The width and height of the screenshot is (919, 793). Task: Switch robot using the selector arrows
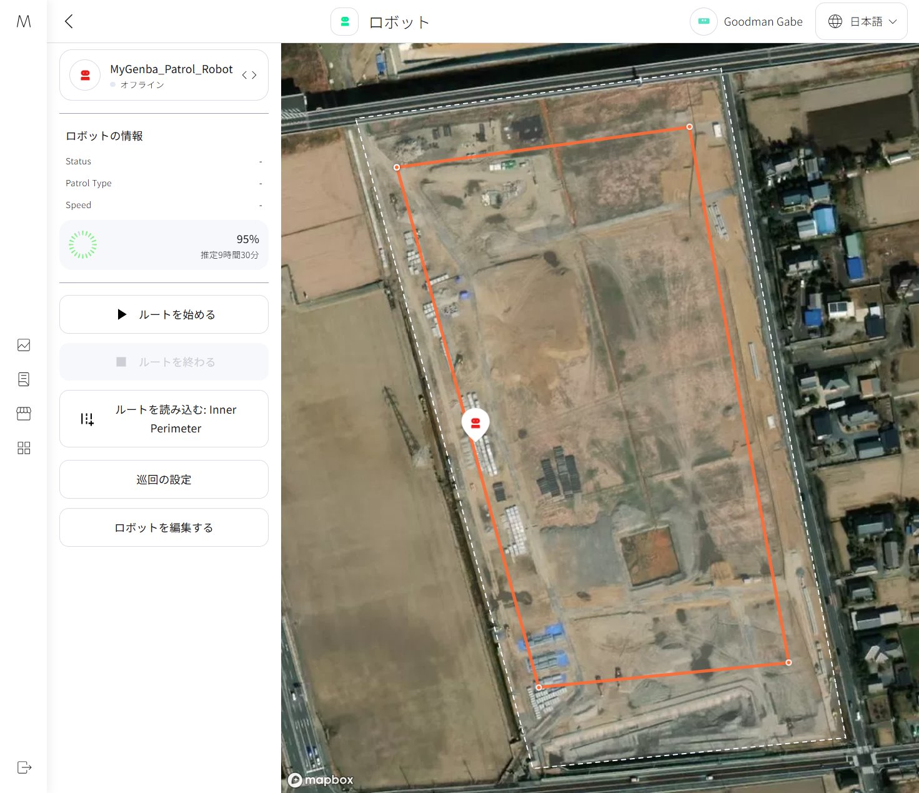[x=249, y=75]
